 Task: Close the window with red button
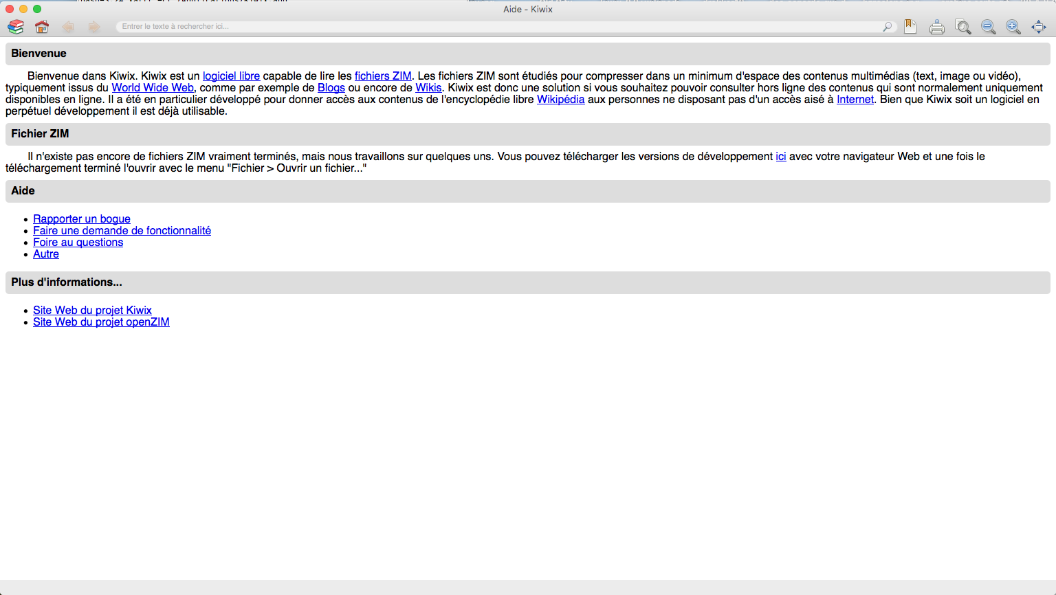tap(10, 9)
